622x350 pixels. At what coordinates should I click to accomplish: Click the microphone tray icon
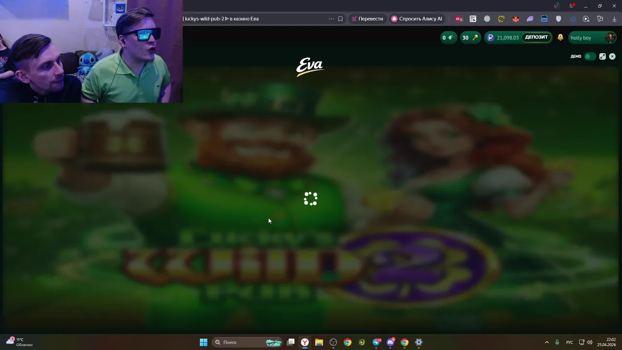tap(557, 342)
